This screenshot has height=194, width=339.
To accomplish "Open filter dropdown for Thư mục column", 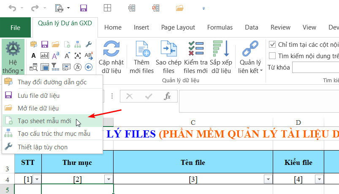I will 109,180.
